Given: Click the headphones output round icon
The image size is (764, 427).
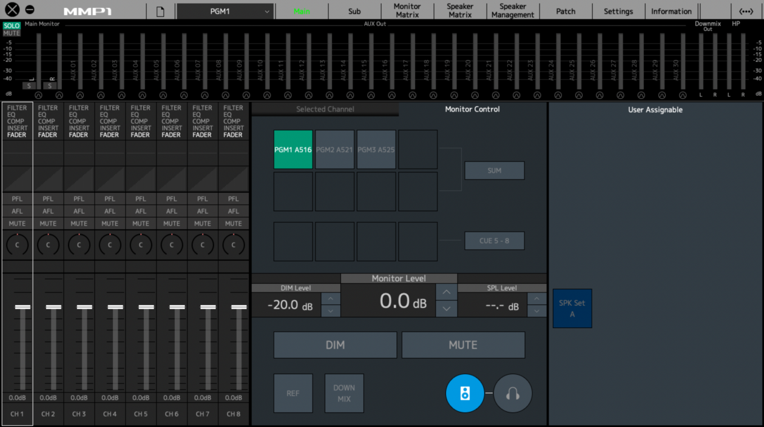Looking at the screenshot, I should tap(513, 394).
